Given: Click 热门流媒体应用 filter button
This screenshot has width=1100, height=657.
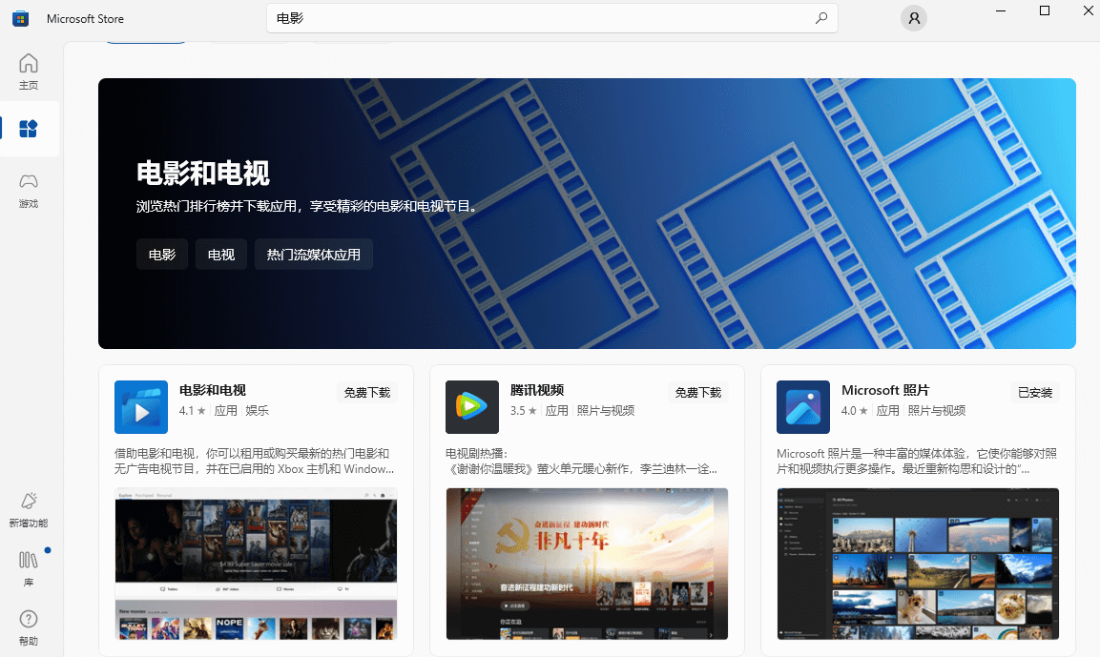Looking at the screenshot, I should [313, 254].
